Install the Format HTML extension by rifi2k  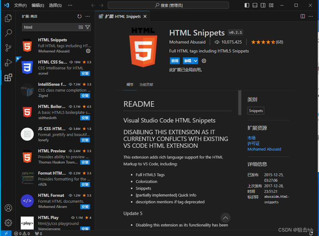[85, 185]
